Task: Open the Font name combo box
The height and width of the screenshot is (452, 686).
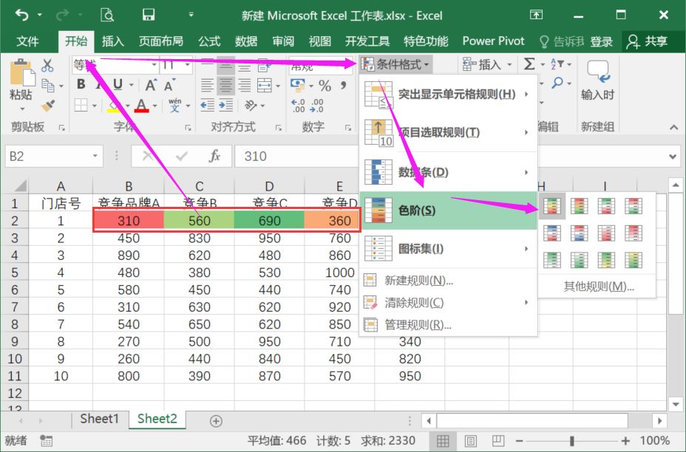Action: pyautogui.click(x=115, y=65)
